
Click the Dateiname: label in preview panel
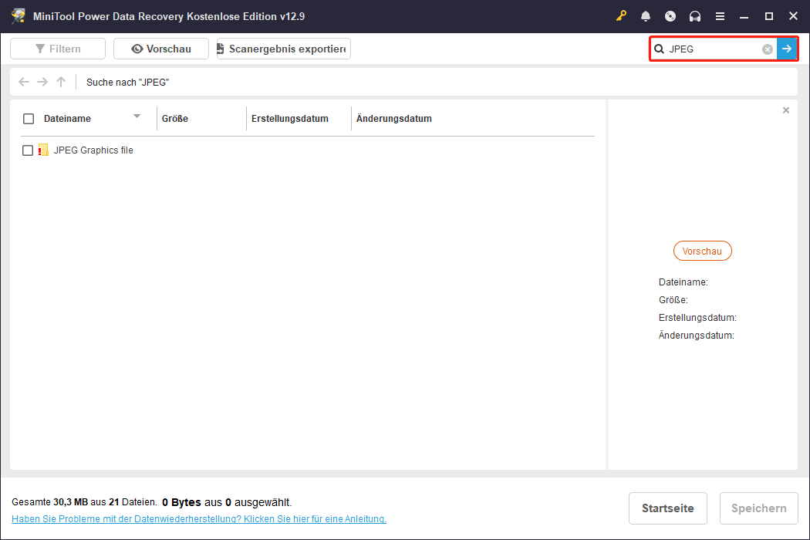click(x=683, y=282)
